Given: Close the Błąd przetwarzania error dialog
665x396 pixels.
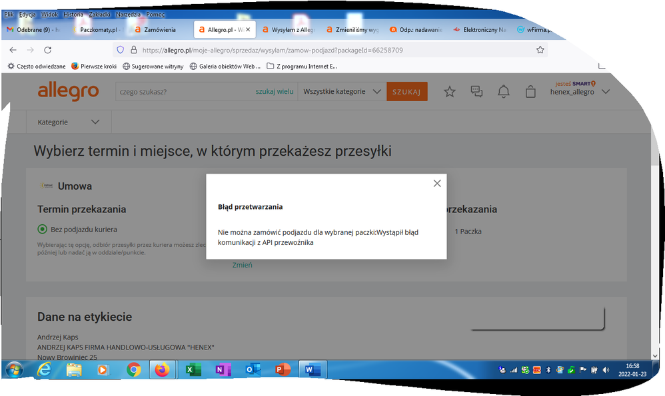Looking at the screenshot, I should (x=437, y=184).
